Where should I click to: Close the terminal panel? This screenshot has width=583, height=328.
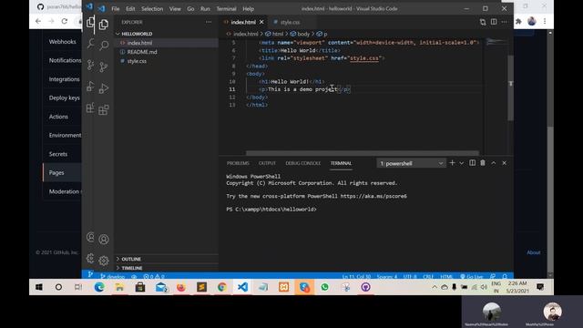(504, 163)
